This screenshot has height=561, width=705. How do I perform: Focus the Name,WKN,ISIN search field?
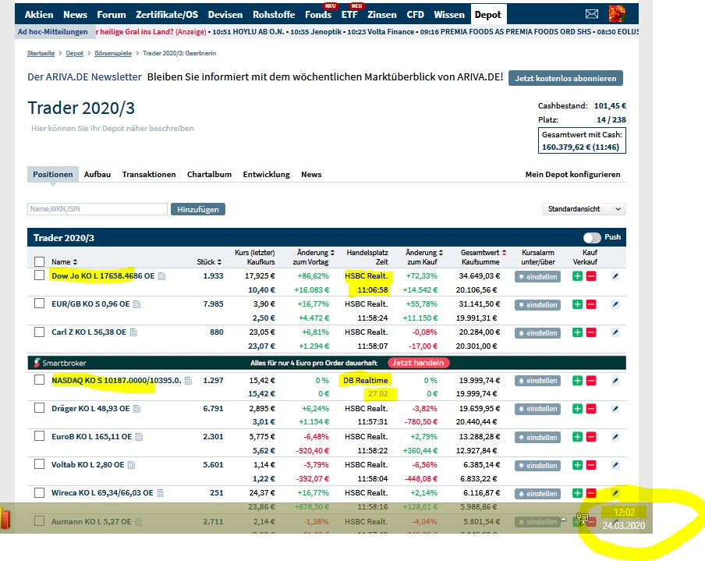pyautogui.click(x=97, y=209)
